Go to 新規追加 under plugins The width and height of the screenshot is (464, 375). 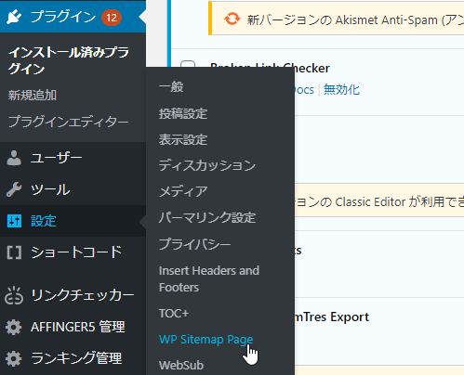click(x=33, y=95)
